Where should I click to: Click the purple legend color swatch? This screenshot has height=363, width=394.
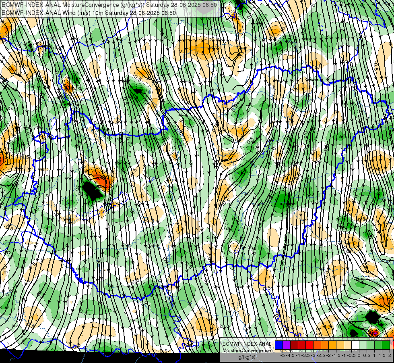click(287, 345)
